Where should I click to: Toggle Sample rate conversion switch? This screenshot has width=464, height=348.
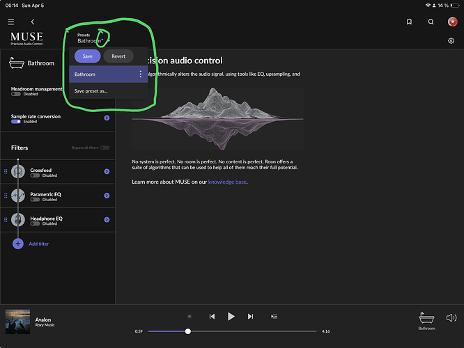pos(16,122)
